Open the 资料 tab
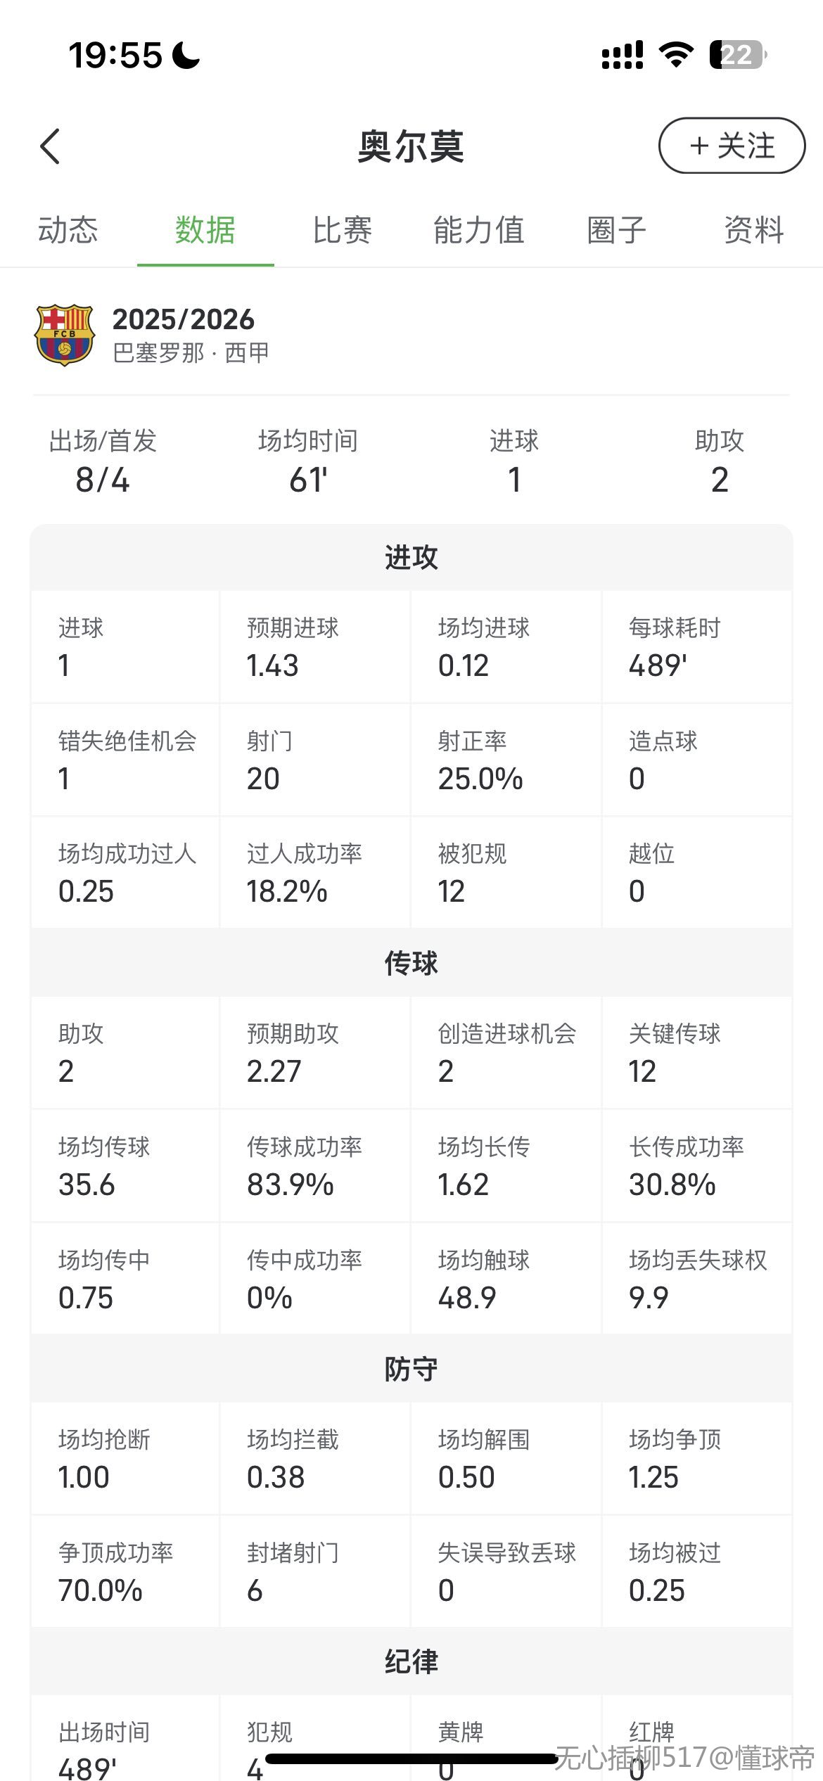The image size is (823, 1781). (754, 230)
